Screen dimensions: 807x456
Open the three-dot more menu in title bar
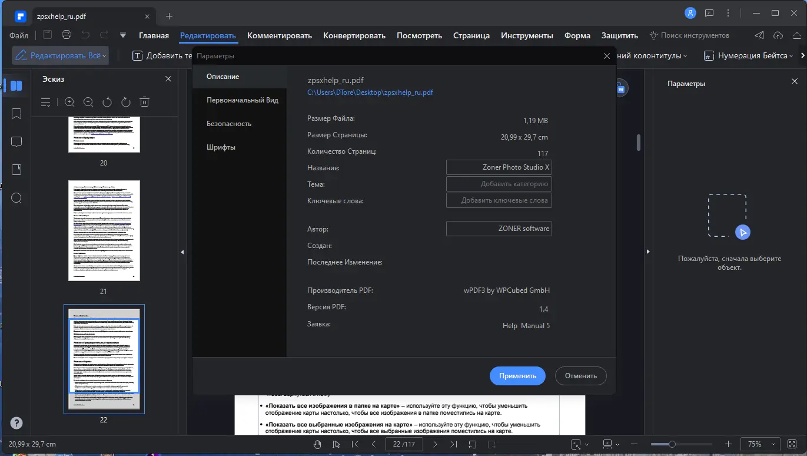728,13
